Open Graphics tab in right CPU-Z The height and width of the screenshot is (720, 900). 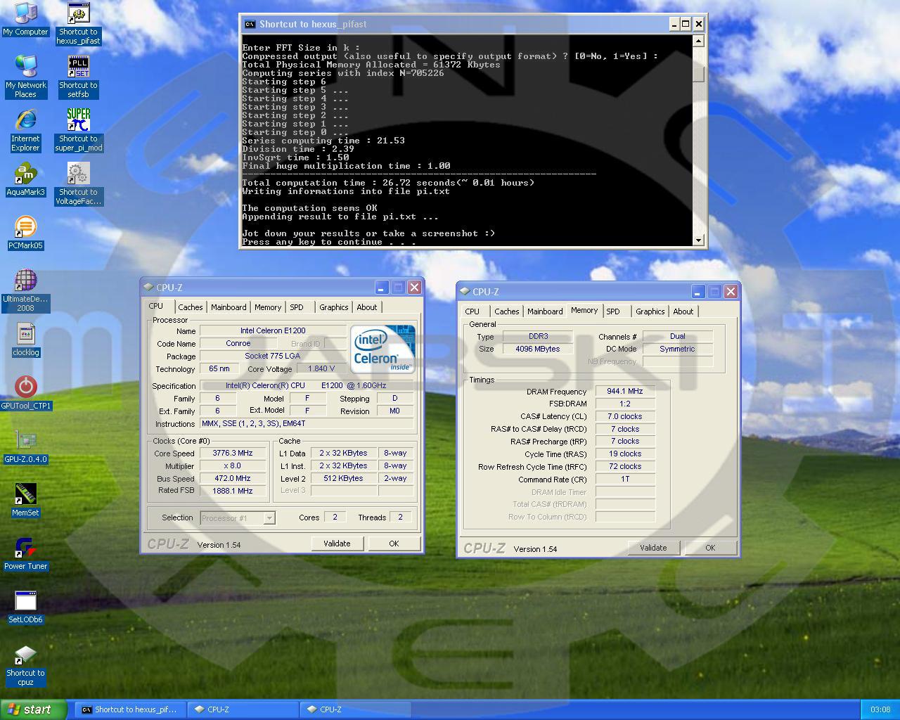tap(650, 311)
